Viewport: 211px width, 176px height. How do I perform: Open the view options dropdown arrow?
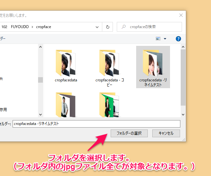coord(165,39)
